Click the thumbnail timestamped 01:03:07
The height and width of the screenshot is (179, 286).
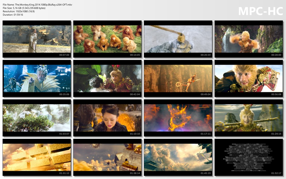37,118
